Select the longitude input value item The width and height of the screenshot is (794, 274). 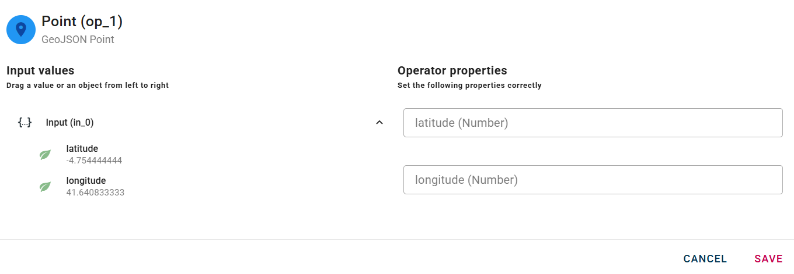coord(86,181)
